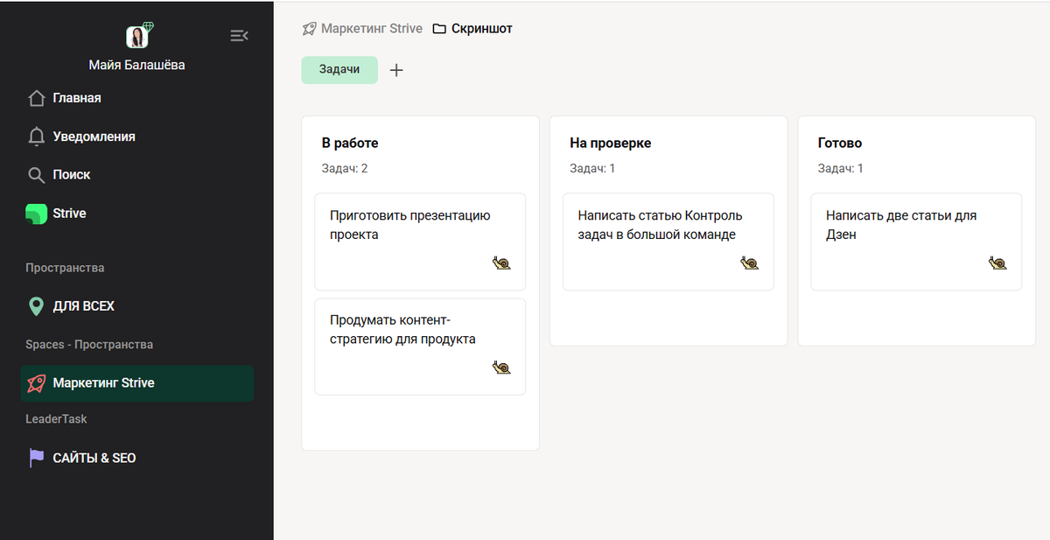
Task: Click the plus button next to Задачи
Action: point(395,69)
